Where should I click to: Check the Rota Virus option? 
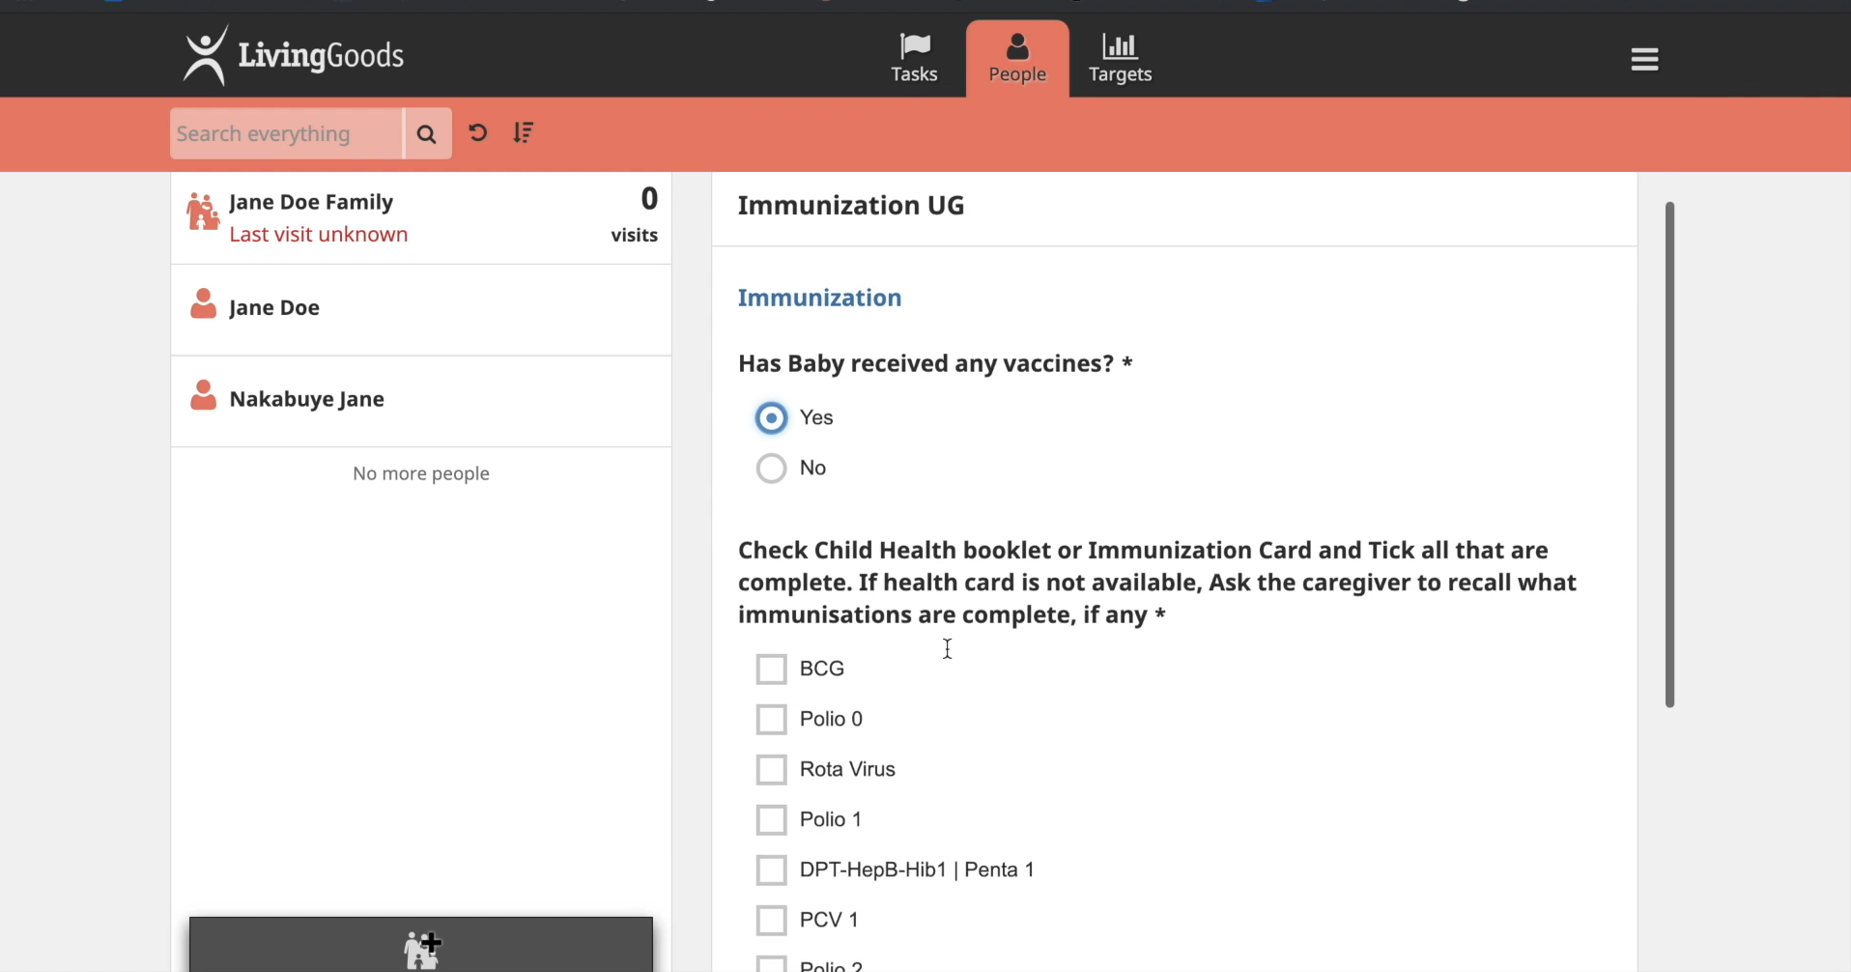coord(771,770)
